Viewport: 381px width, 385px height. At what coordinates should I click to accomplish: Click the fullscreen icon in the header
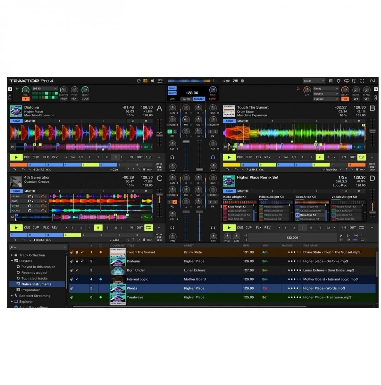click(x=362, y=81)
